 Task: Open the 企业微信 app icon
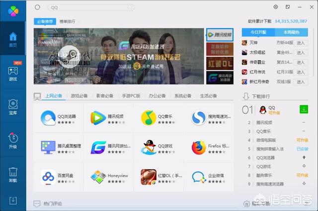click(199, 177)
